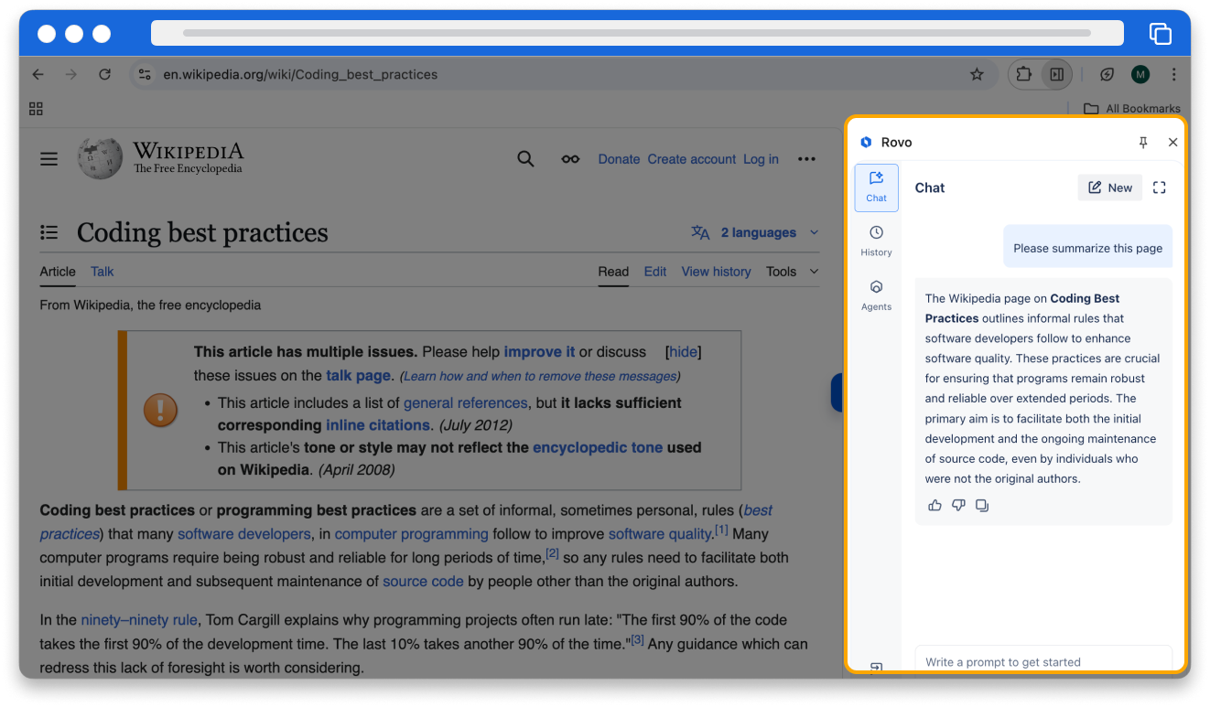Give thumbs down to Rovo's summary

[x=958, y=506]
